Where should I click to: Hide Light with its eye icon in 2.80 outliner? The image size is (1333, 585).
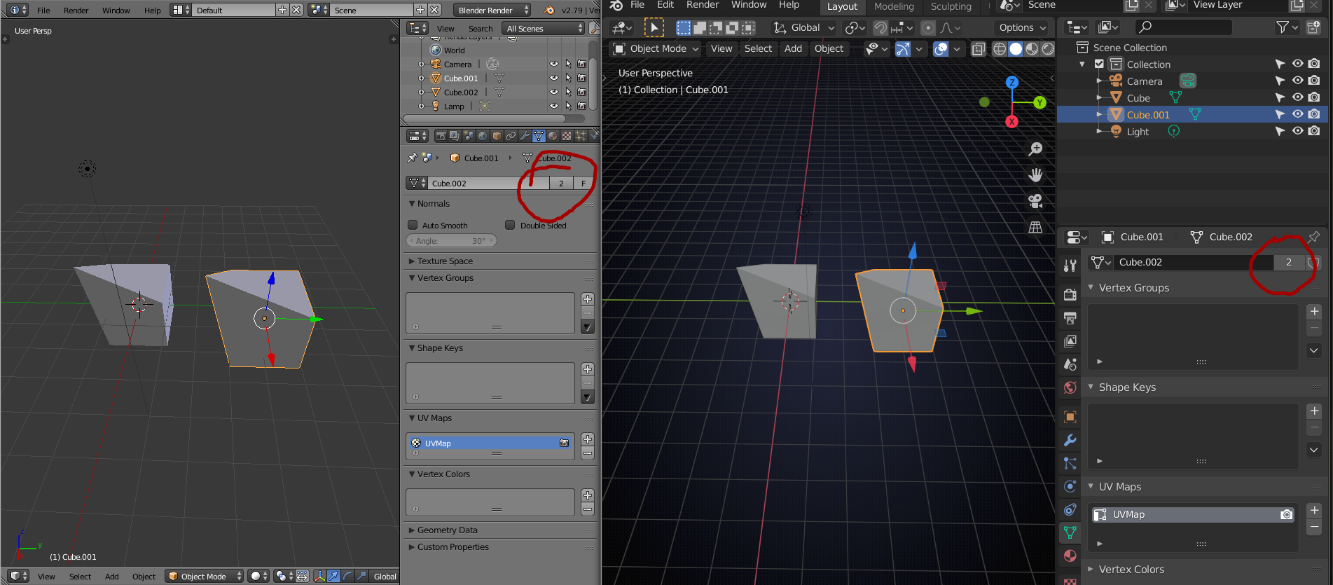(x=1297, y=131)
